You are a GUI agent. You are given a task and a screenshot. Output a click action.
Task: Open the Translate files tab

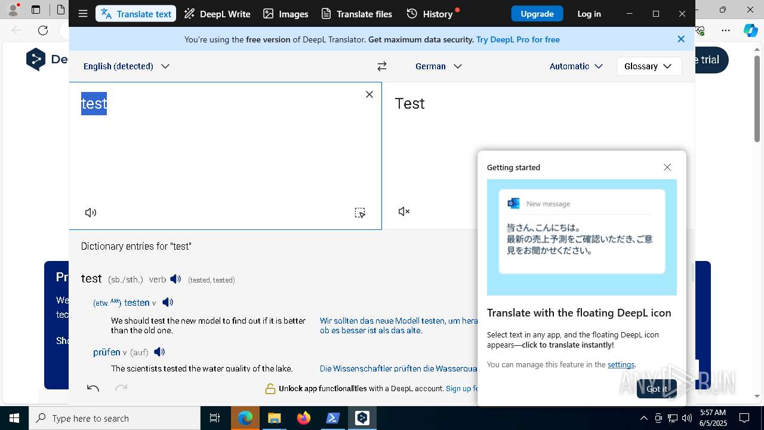[x=357, y=14]
